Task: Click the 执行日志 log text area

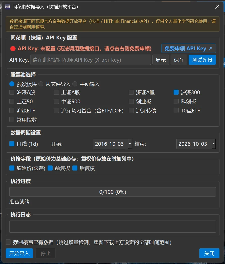Action: [x=112, y=226]
